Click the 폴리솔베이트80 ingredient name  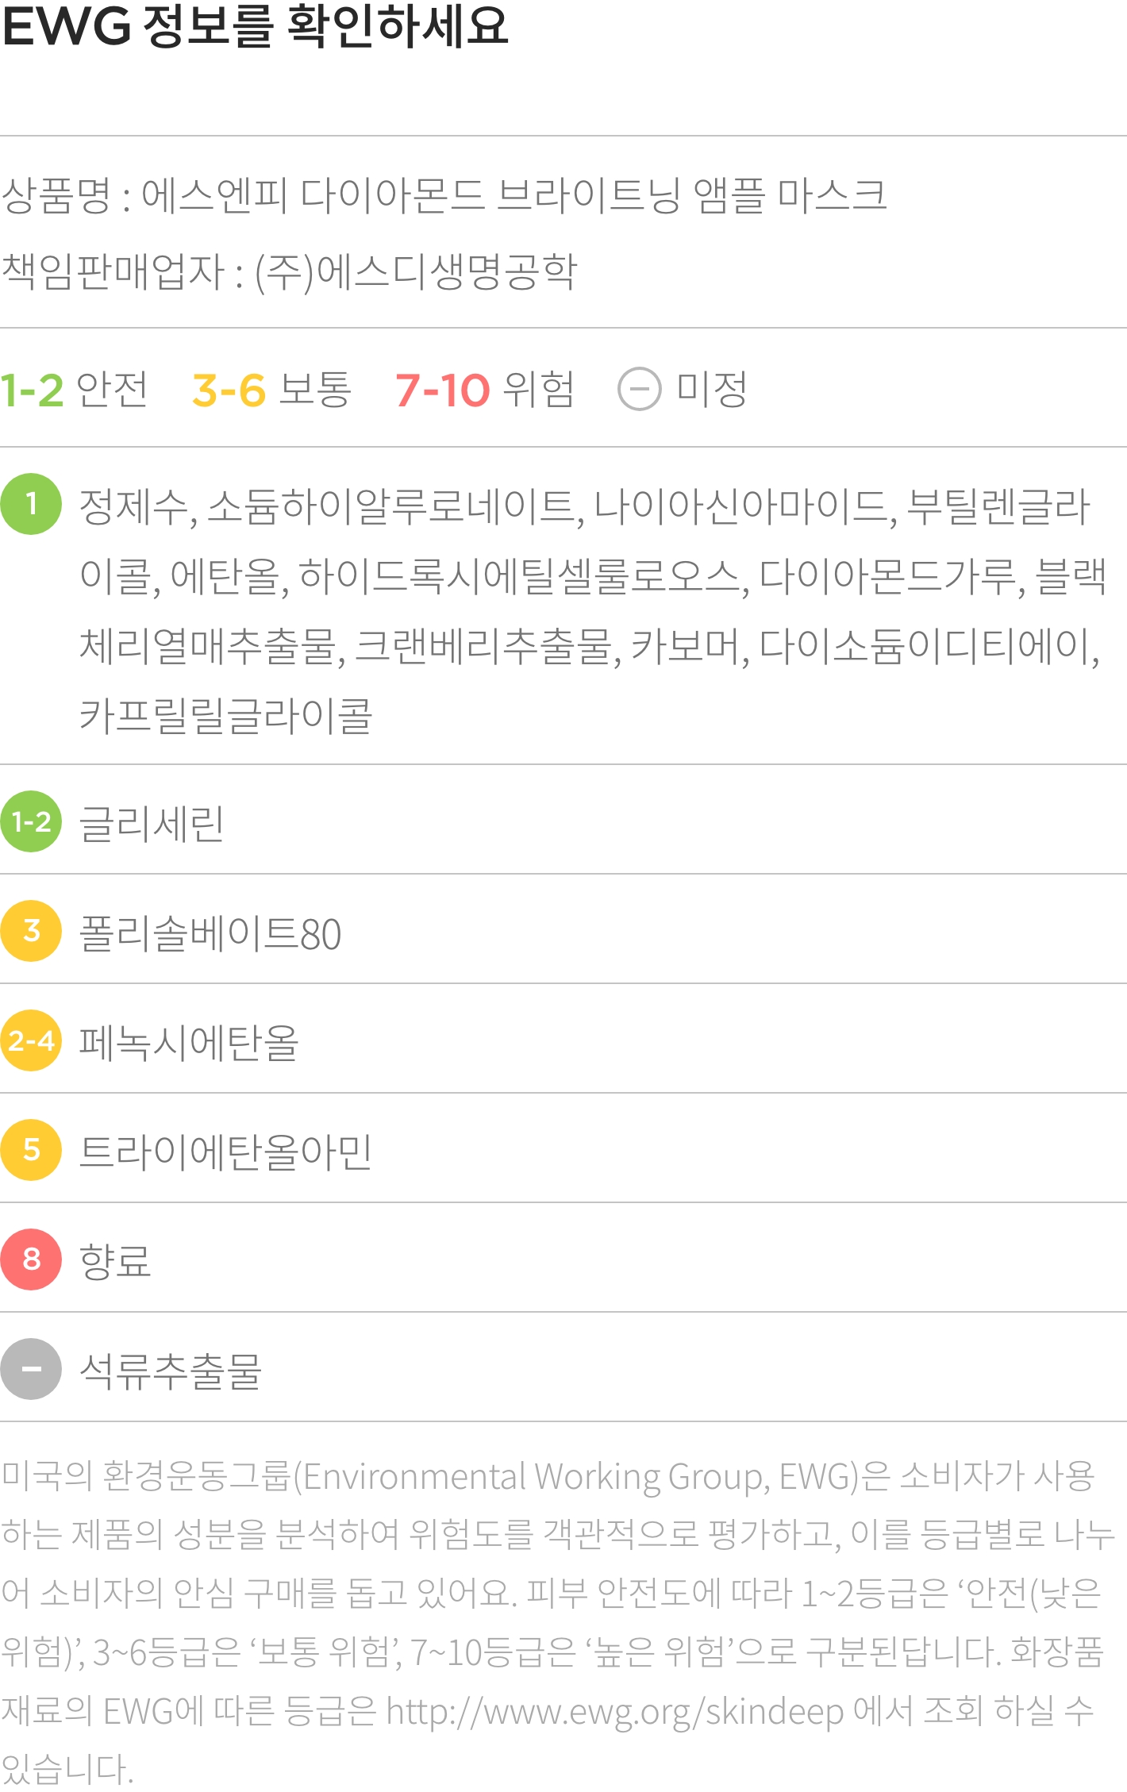pyautogui.click(x=210, y=933)
